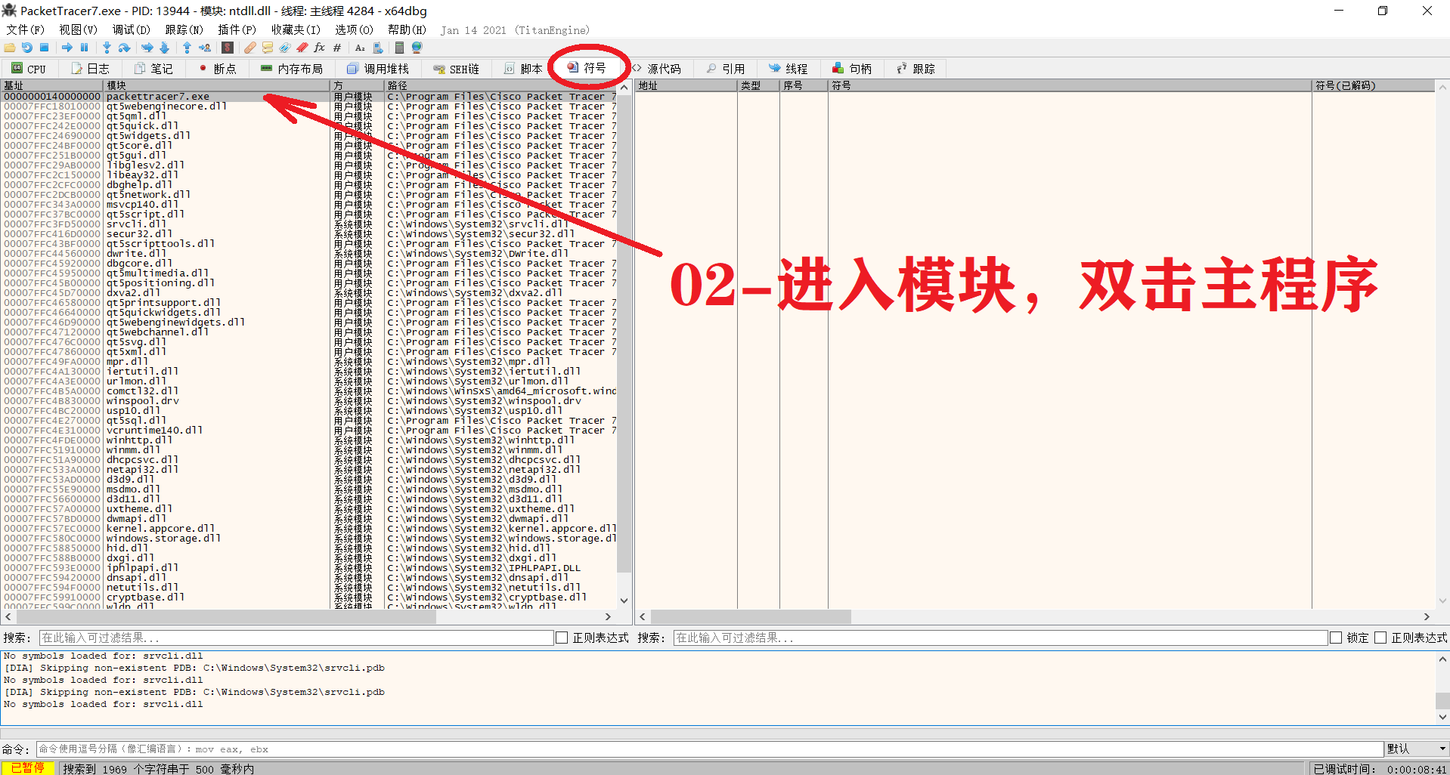The height and width of the screenshot is (775, 1450).
Task: Sort by the 符号(已解码) column header
Action: 1373,85
